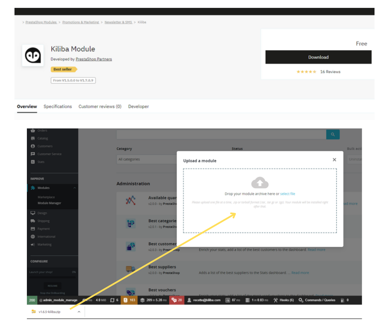Switch to the Specifications tab
The image size is (389, 326).
tap(58, 107)
